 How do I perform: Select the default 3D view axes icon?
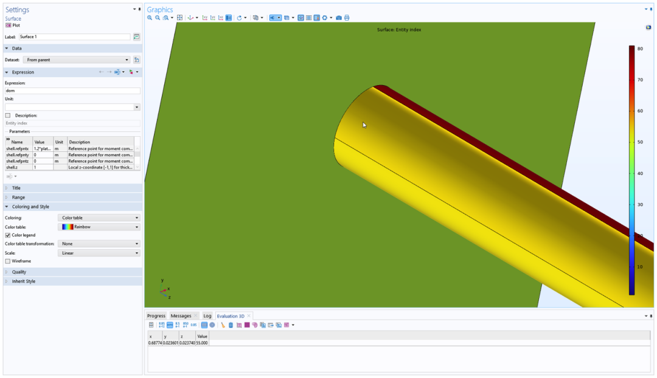tap(190, 18)
